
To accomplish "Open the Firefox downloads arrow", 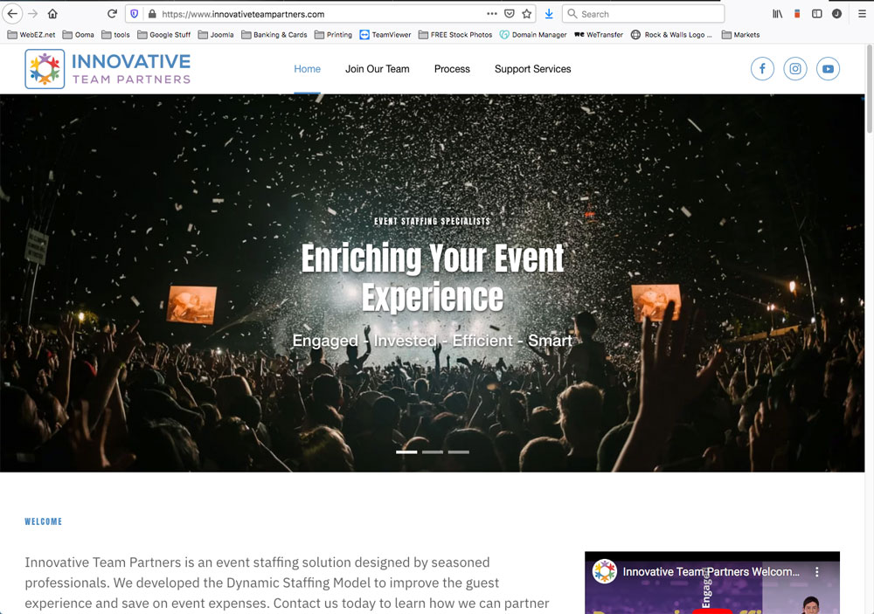I will tap(549, 14).
